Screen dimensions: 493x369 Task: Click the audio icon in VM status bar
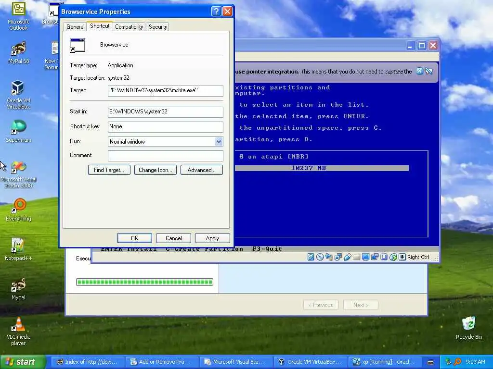(x=329, y=257)
